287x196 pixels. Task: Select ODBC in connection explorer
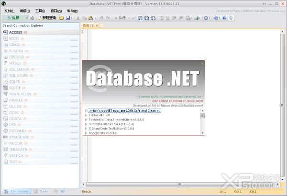click(x=41, y=112)
